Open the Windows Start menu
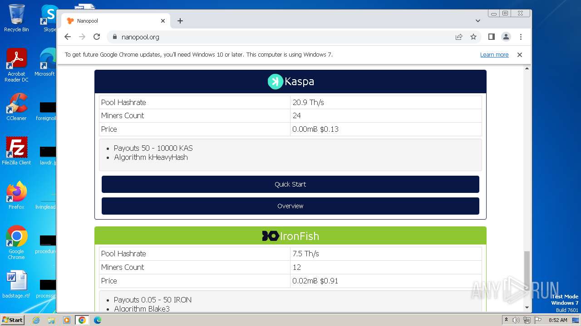Viewport: 581px width, 326px height. pyautogui.click(x=12, y=320)
